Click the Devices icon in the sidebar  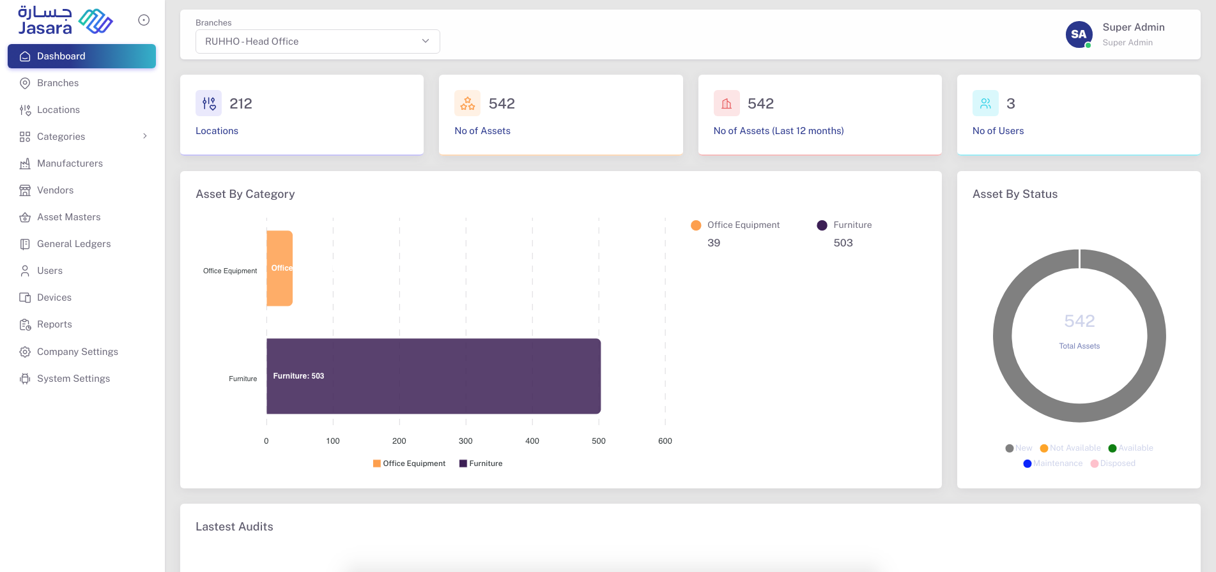point(25,297)
